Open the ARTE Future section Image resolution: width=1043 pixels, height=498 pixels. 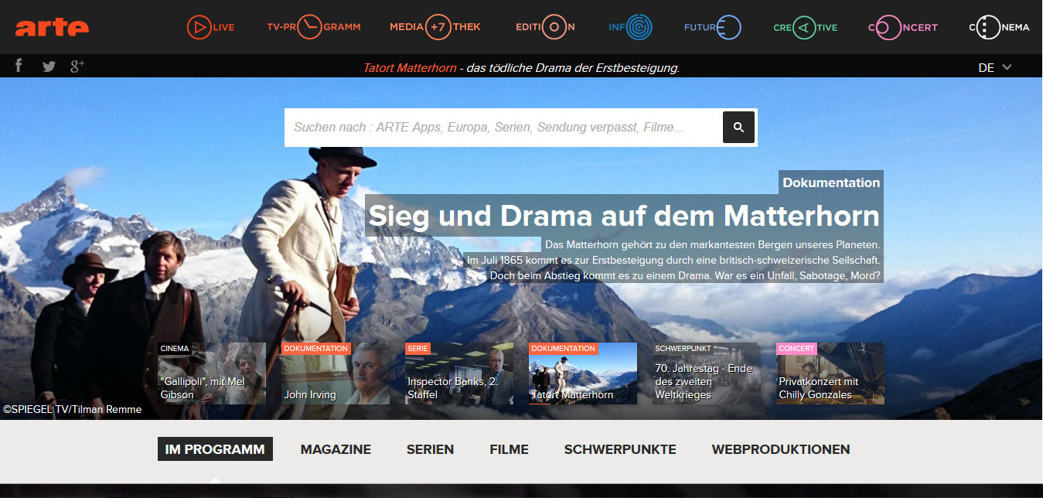[x=713, y=27]
